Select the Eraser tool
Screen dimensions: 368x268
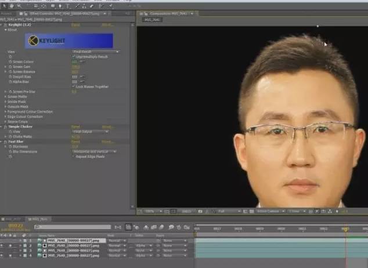tap(92, 6)
